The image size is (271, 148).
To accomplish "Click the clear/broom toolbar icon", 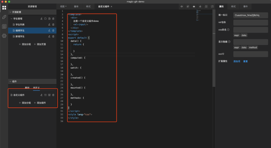I will click(200, 7).
